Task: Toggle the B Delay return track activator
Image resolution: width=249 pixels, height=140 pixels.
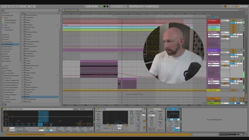Action: [233, 101]
